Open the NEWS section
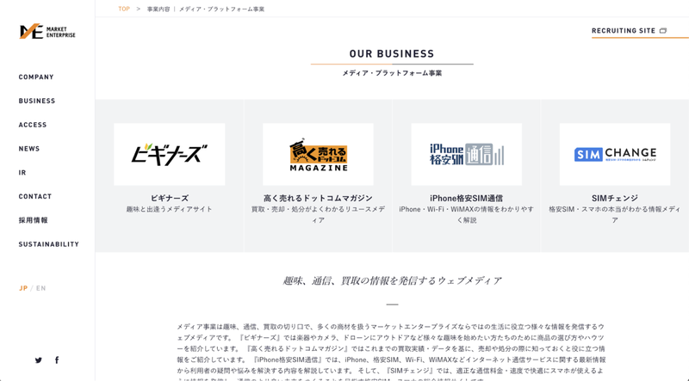 (x=29, y=149)
